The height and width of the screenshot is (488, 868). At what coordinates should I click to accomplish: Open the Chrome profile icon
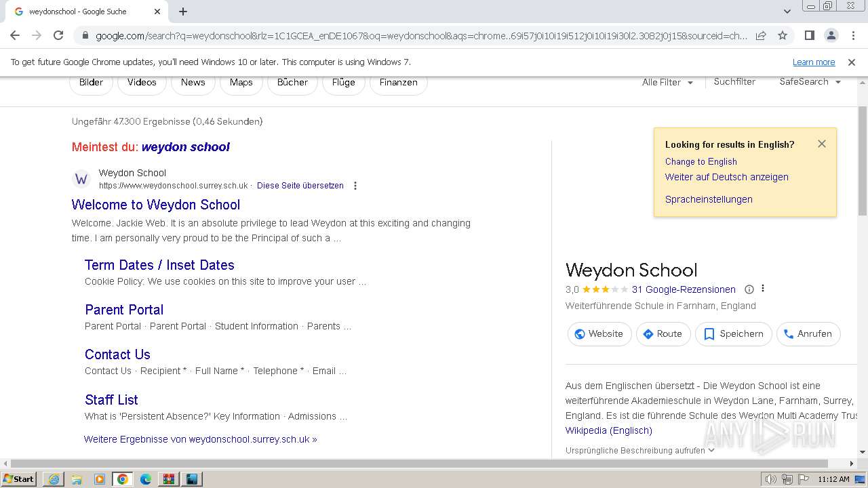pos(831,35)
